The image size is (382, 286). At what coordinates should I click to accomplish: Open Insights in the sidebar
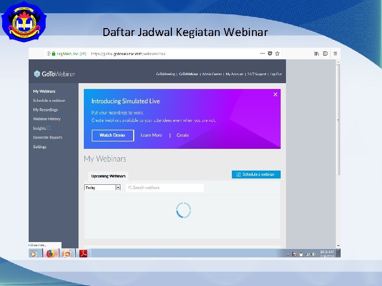[x=39, y=128]
